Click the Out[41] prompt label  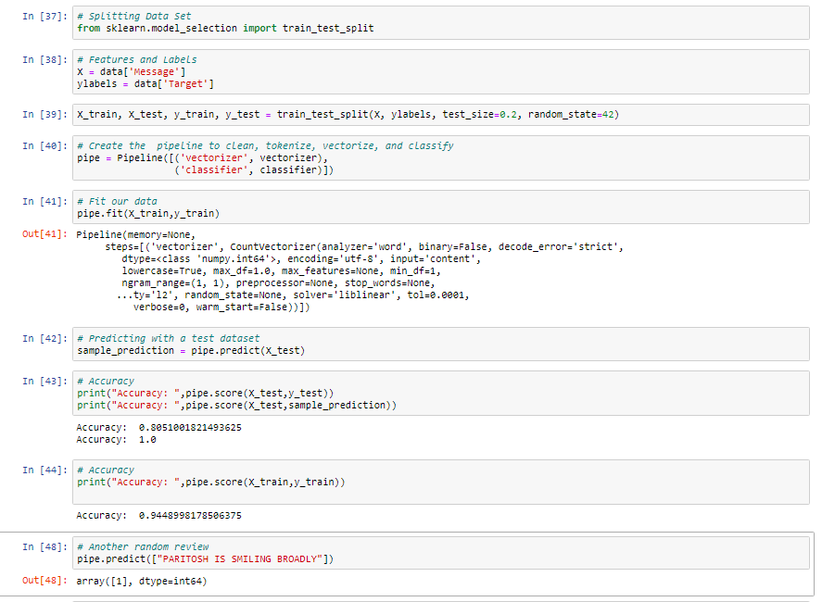click(44, 234)
